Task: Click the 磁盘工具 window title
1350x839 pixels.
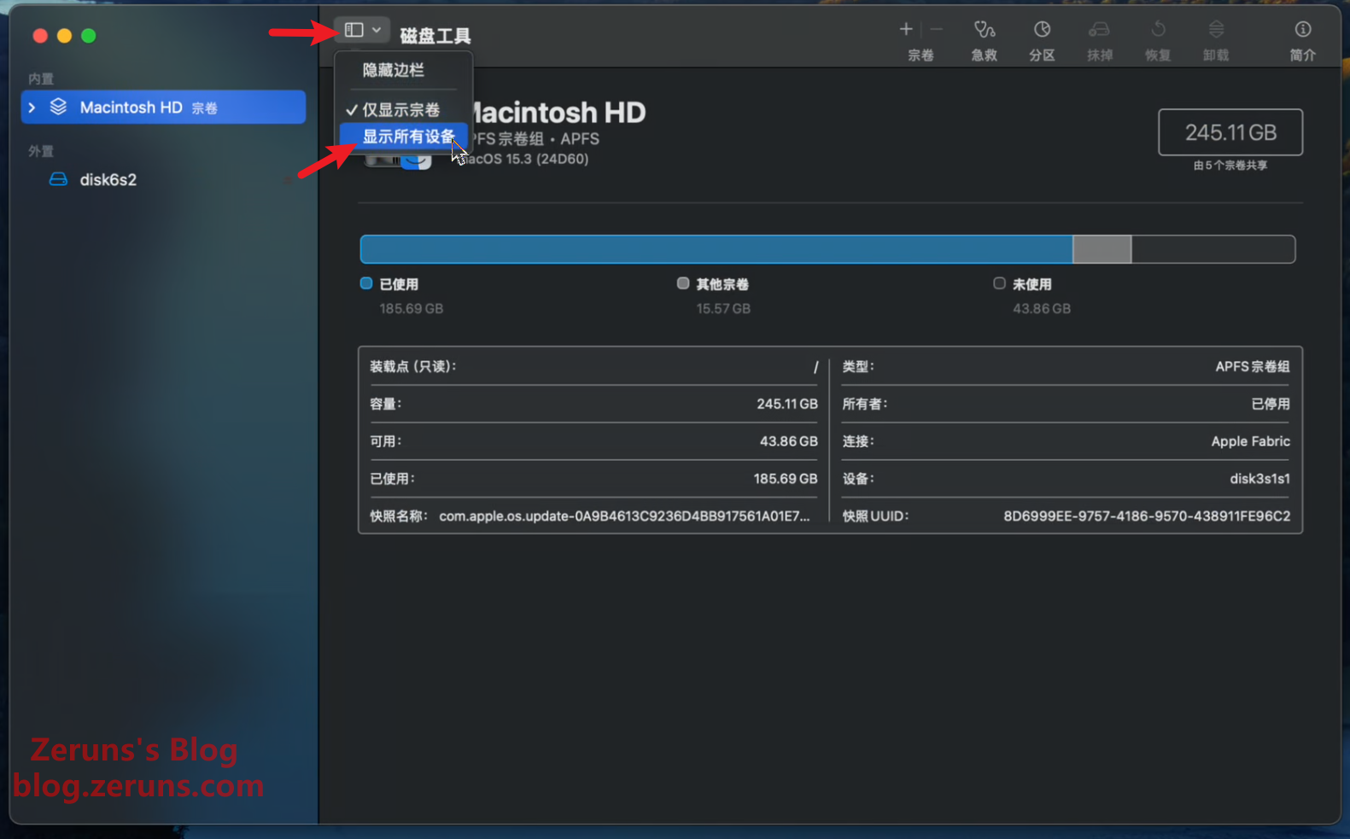Action: point(435,36)
